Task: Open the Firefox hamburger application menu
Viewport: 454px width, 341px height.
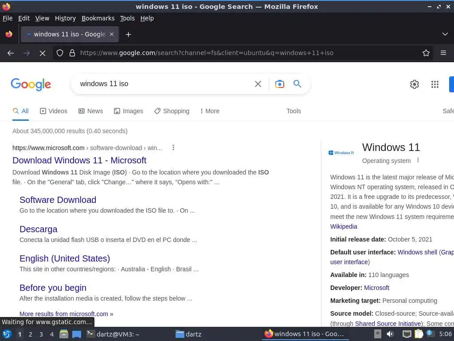Action: (x=443, y=53)
